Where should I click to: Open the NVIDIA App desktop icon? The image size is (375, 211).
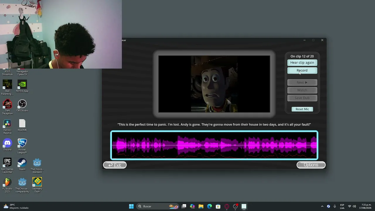[x=22, y=86]
